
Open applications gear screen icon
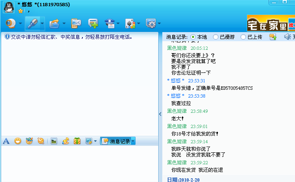click(x=151, y=23)
